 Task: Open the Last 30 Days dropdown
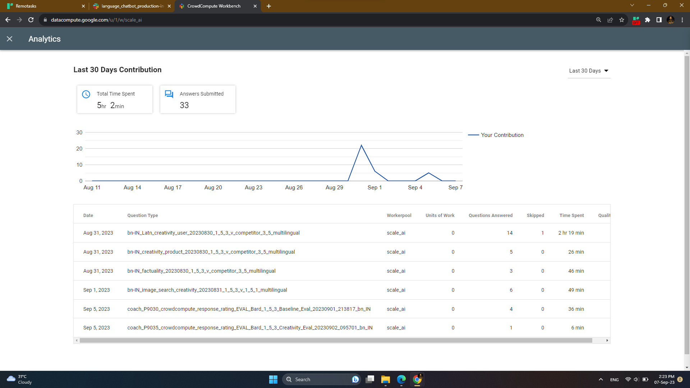click(x=589, y=71)
